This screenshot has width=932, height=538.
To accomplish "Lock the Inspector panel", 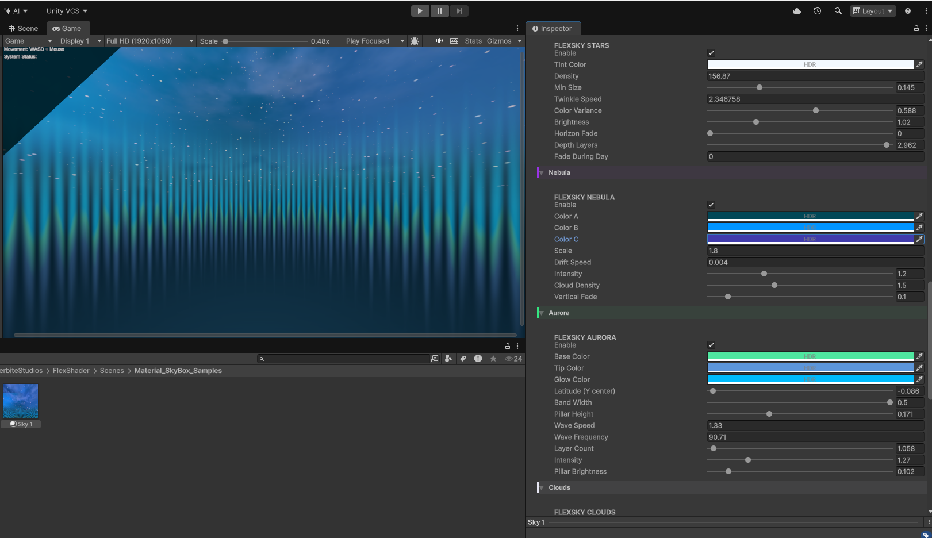I will (916, 28).
